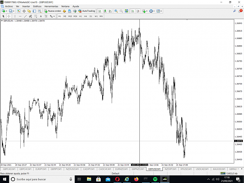Open Spotify from the taskbar
The image size is (244, 183).
[155, 179]
